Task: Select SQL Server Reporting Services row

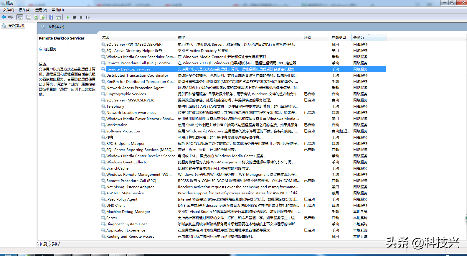Action: 243,150
